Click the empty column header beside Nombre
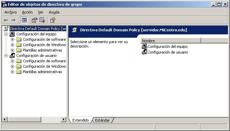The width and height of the screenshot is (230, 131). [214, 41]
